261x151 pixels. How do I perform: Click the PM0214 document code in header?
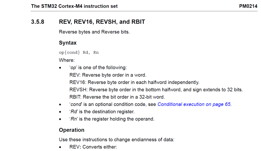(x=248, y=6)
